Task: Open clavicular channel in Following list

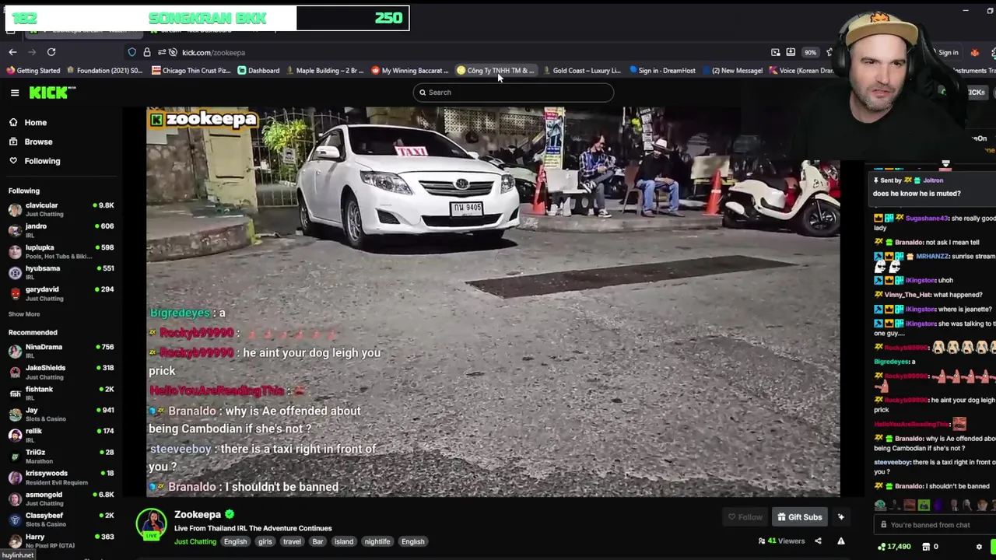Action: 61,209
